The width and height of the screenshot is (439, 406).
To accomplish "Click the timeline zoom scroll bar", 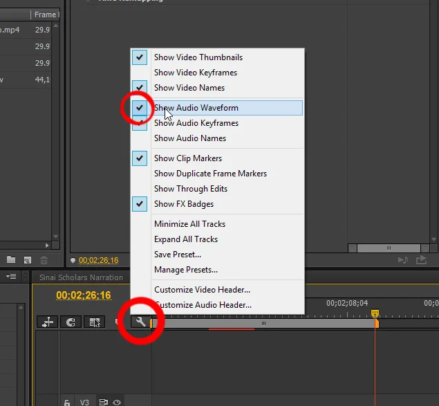I will pyautogui.click(x=263, y=323).
